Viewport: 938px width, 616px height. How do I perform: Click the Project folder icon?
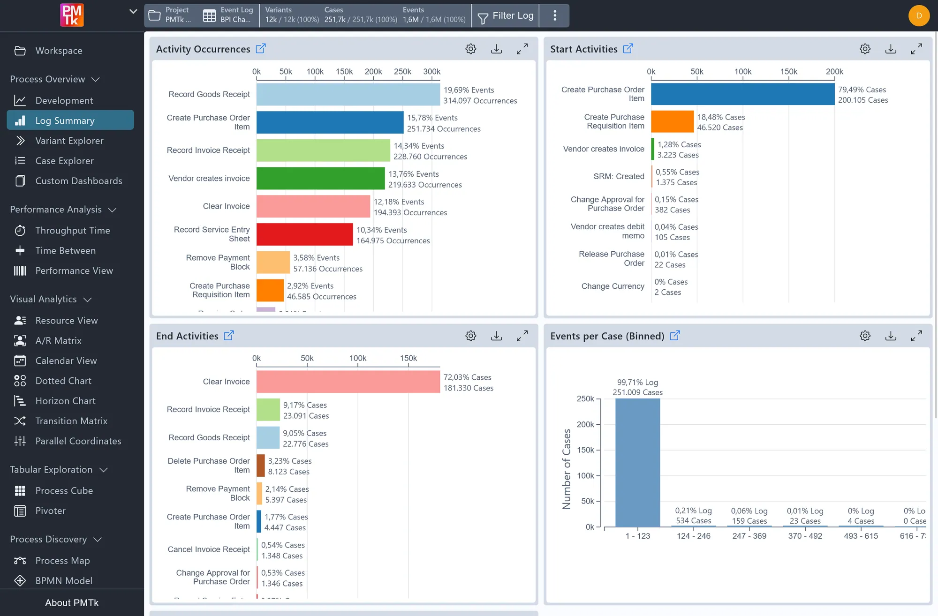point(154,15)
